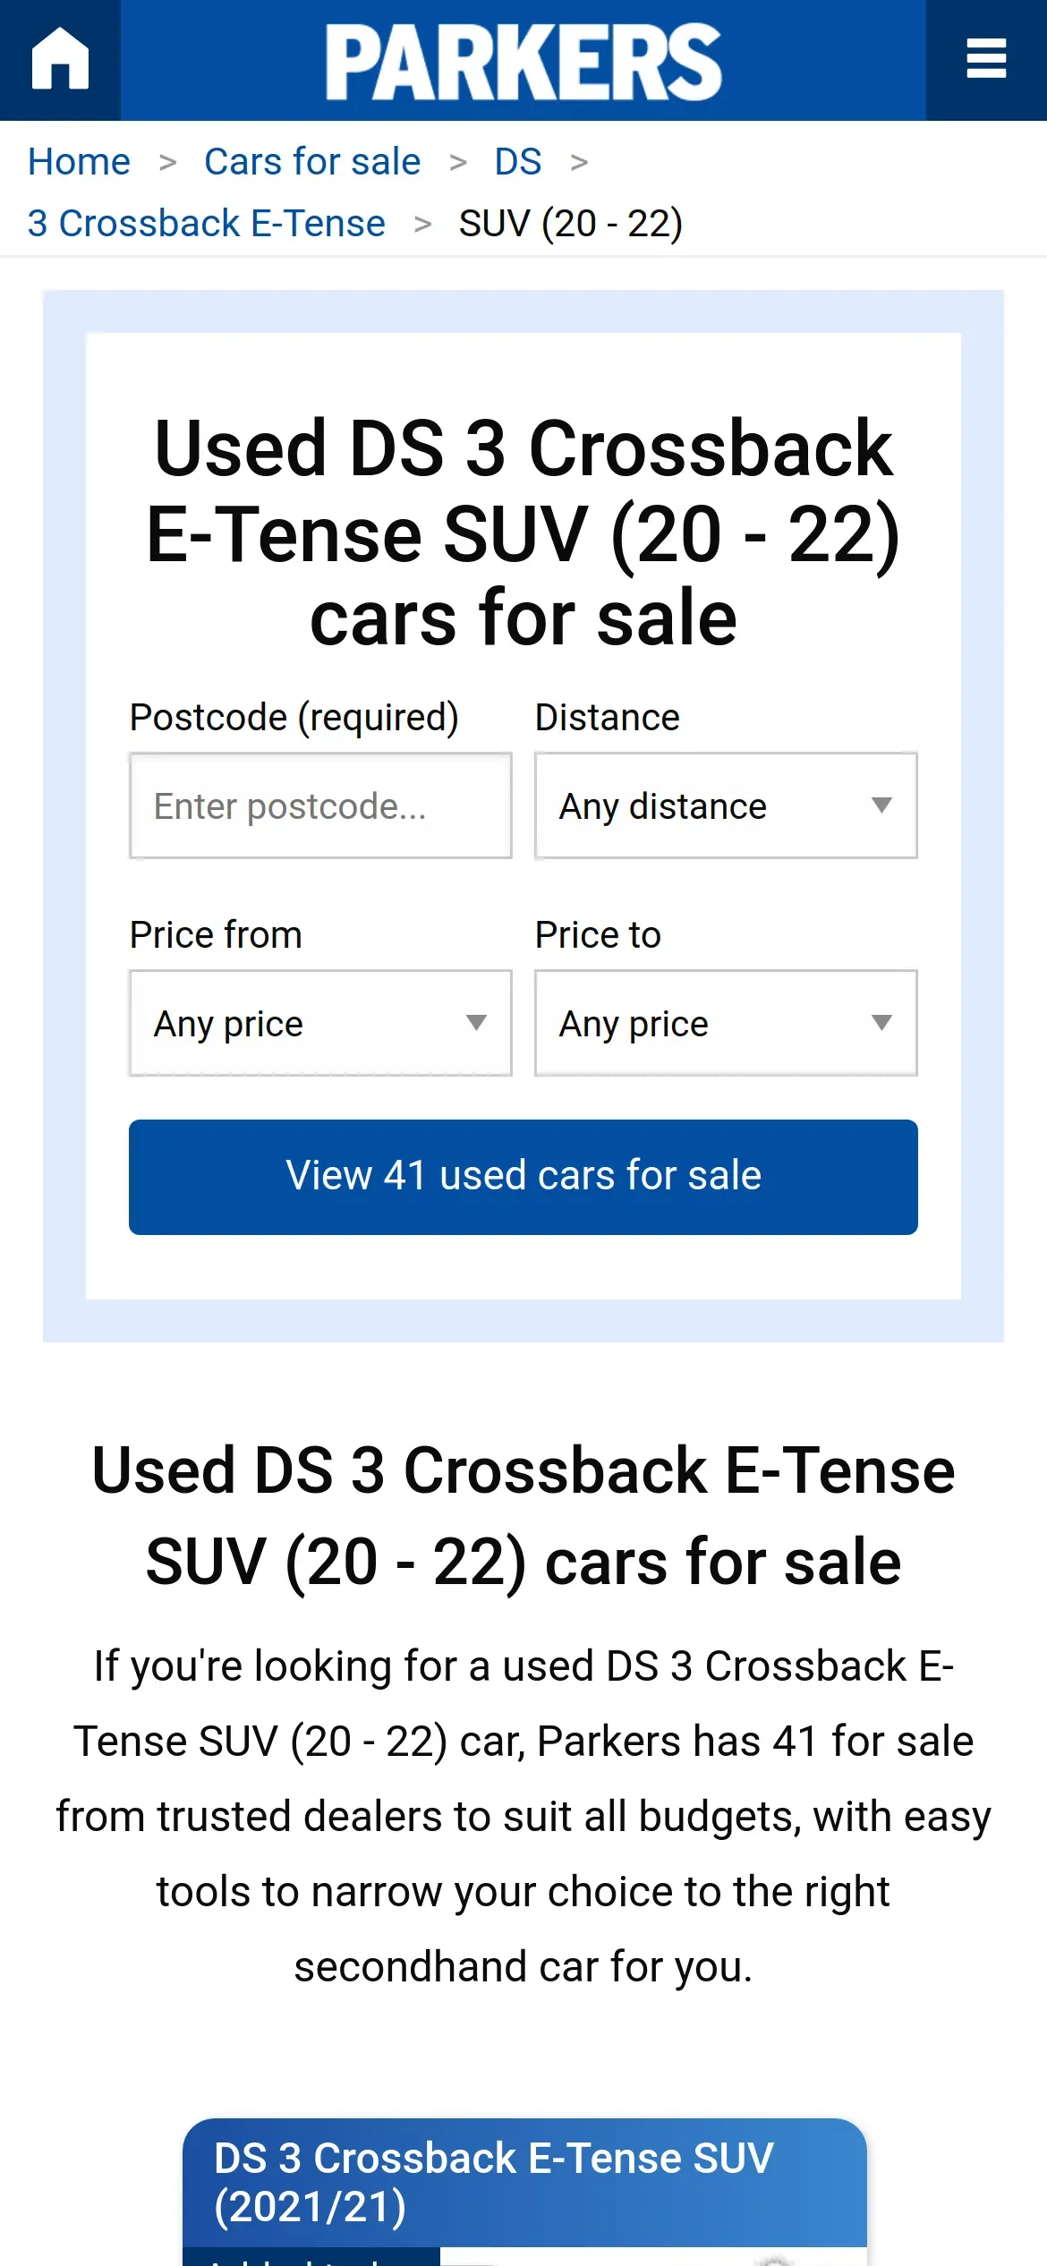
Task: Click the postcode input field
Action: click(320, 805)
